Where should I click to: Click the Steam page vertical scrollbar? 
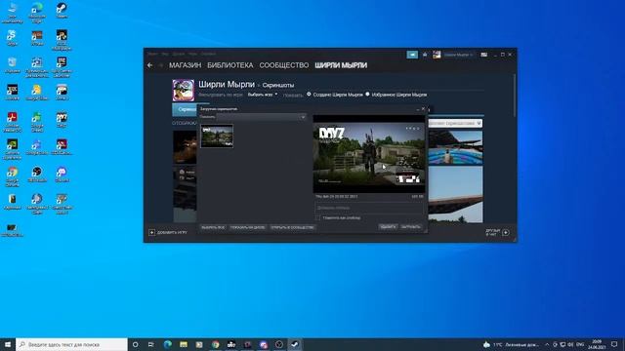(515, 96)
